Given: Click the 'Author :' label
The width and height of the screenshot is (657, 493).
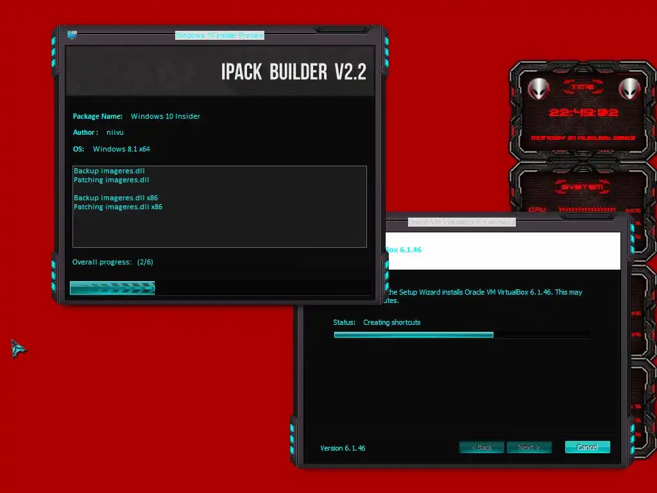Looking at the screenshot, I should point(85,132).
